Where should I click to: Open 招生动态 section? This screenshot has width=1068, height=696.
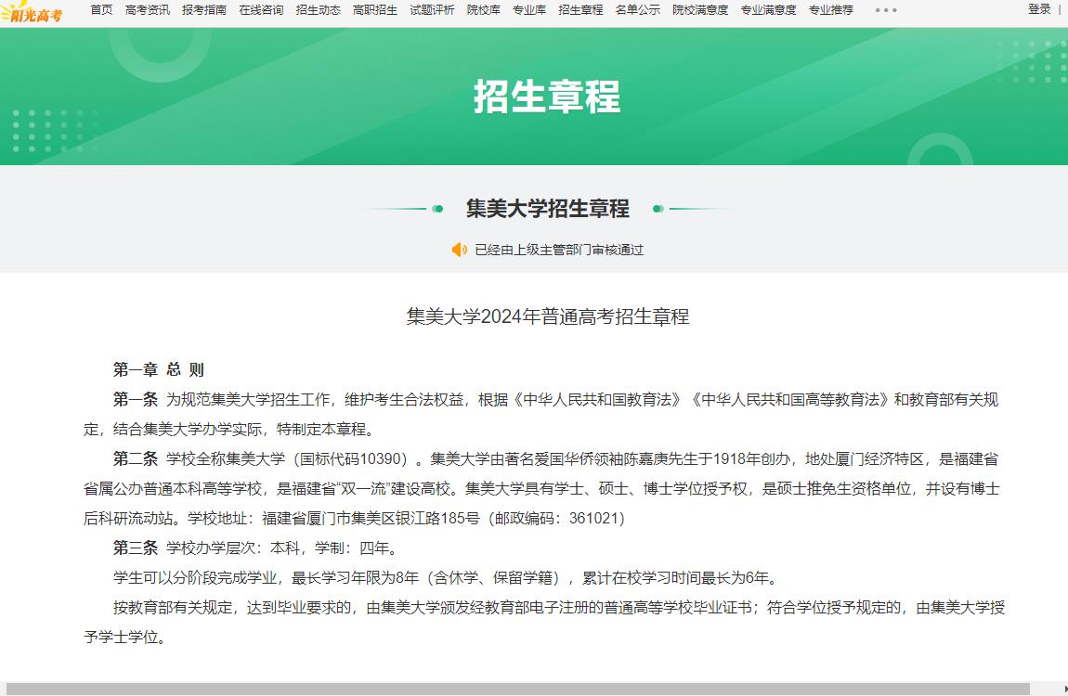click(318, 10)
